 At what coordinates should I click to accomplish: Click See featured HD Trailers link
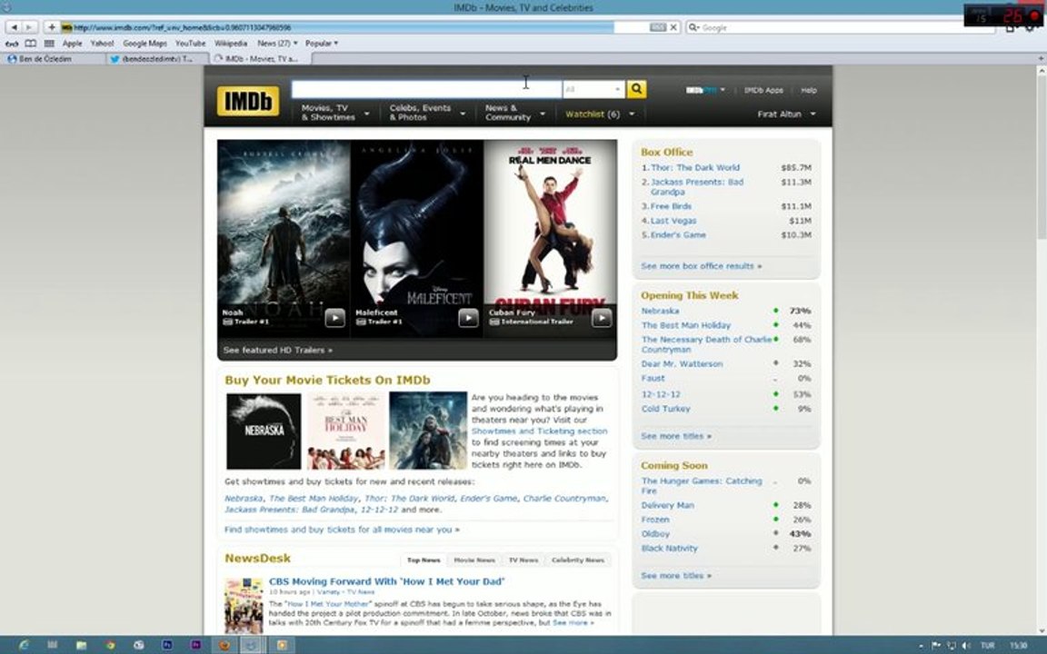point(278,350)
